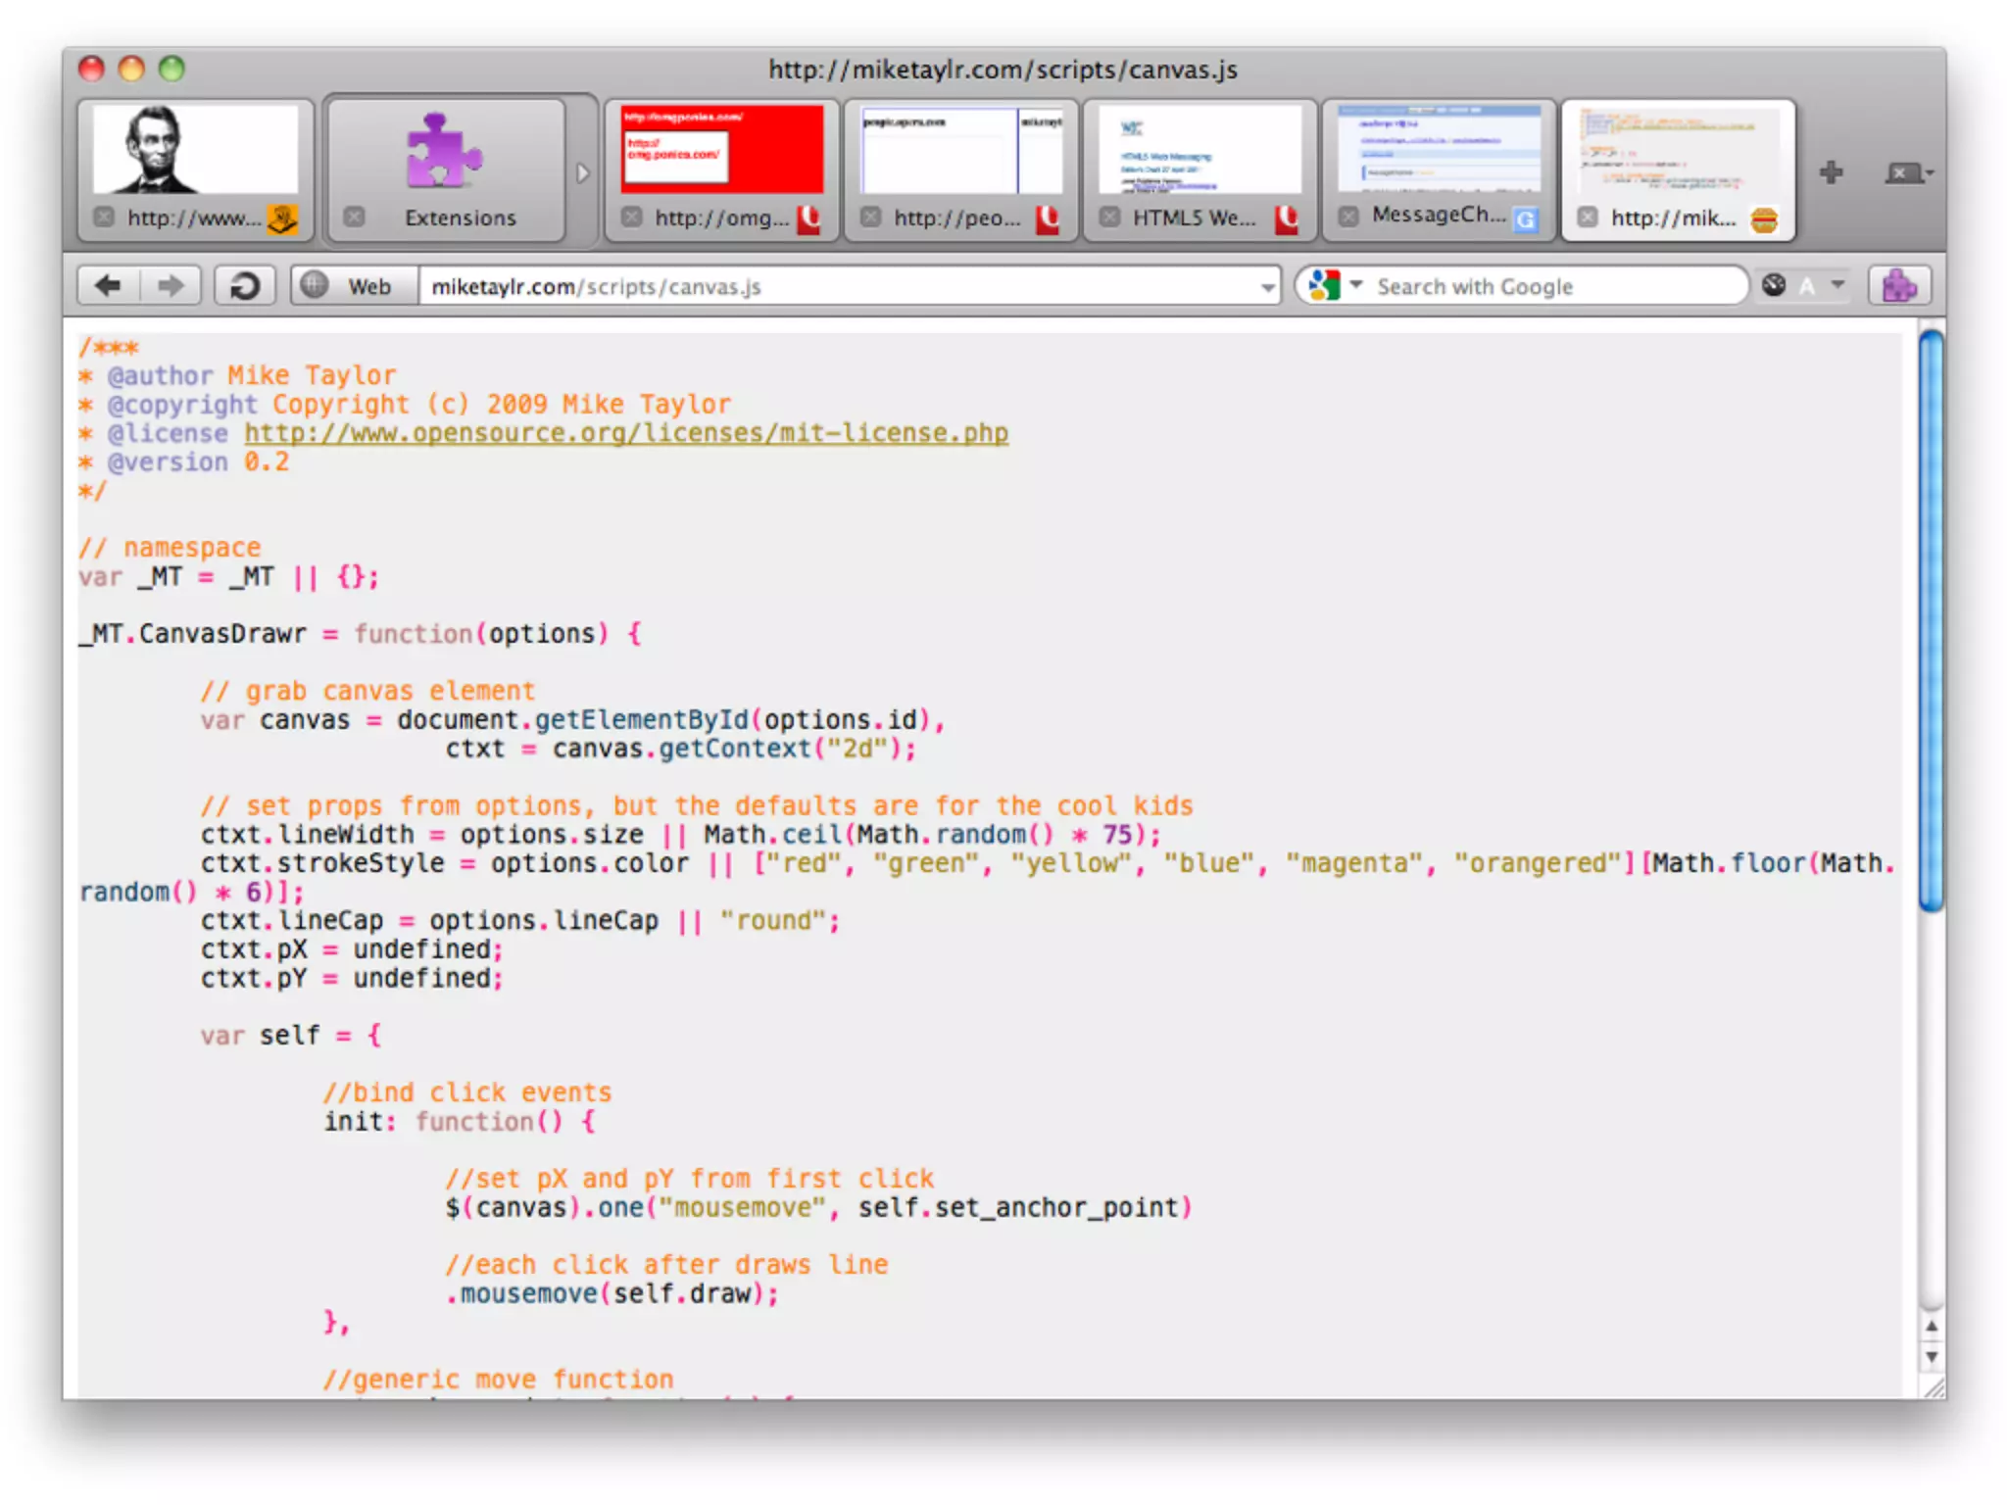Click the back navigation arrow
The image size is (2007, 1505).
(x=108, y=286)
